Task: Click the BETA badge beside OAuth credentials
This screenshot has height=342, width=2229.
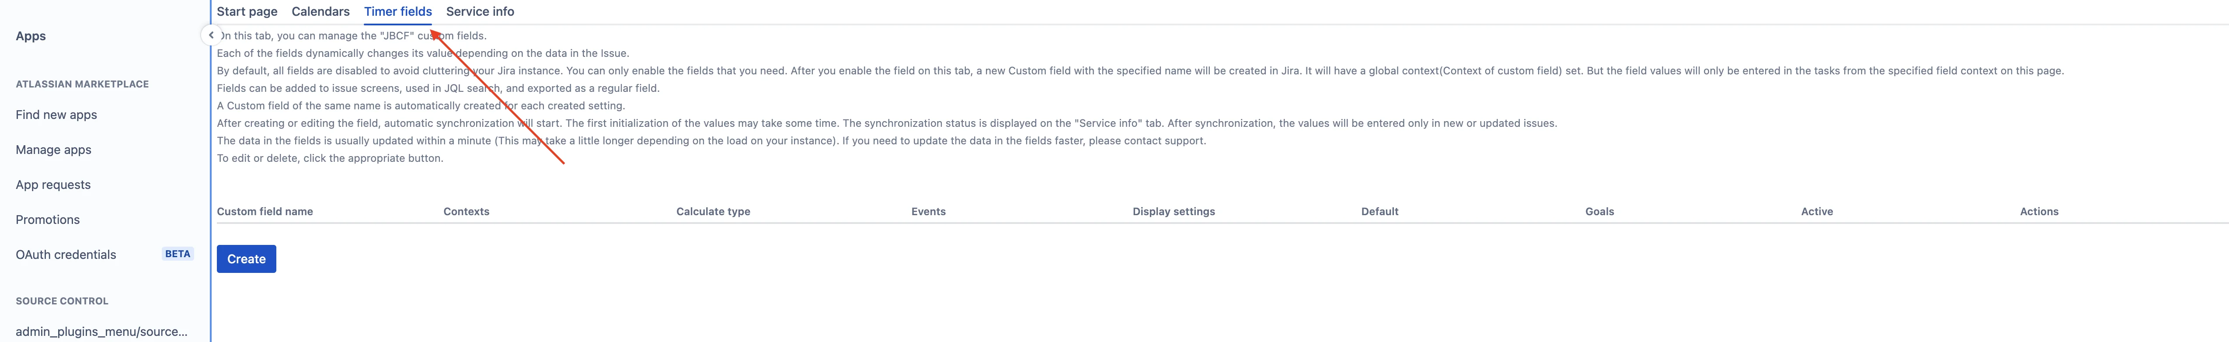Action: [178, 254]
